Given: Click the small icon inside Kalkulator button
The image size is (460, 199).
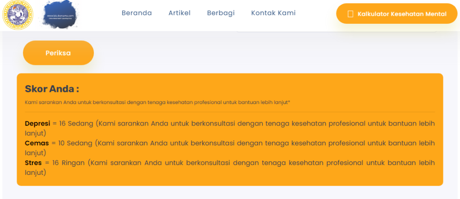Looking at the screenshot, I should pos(350,14).
